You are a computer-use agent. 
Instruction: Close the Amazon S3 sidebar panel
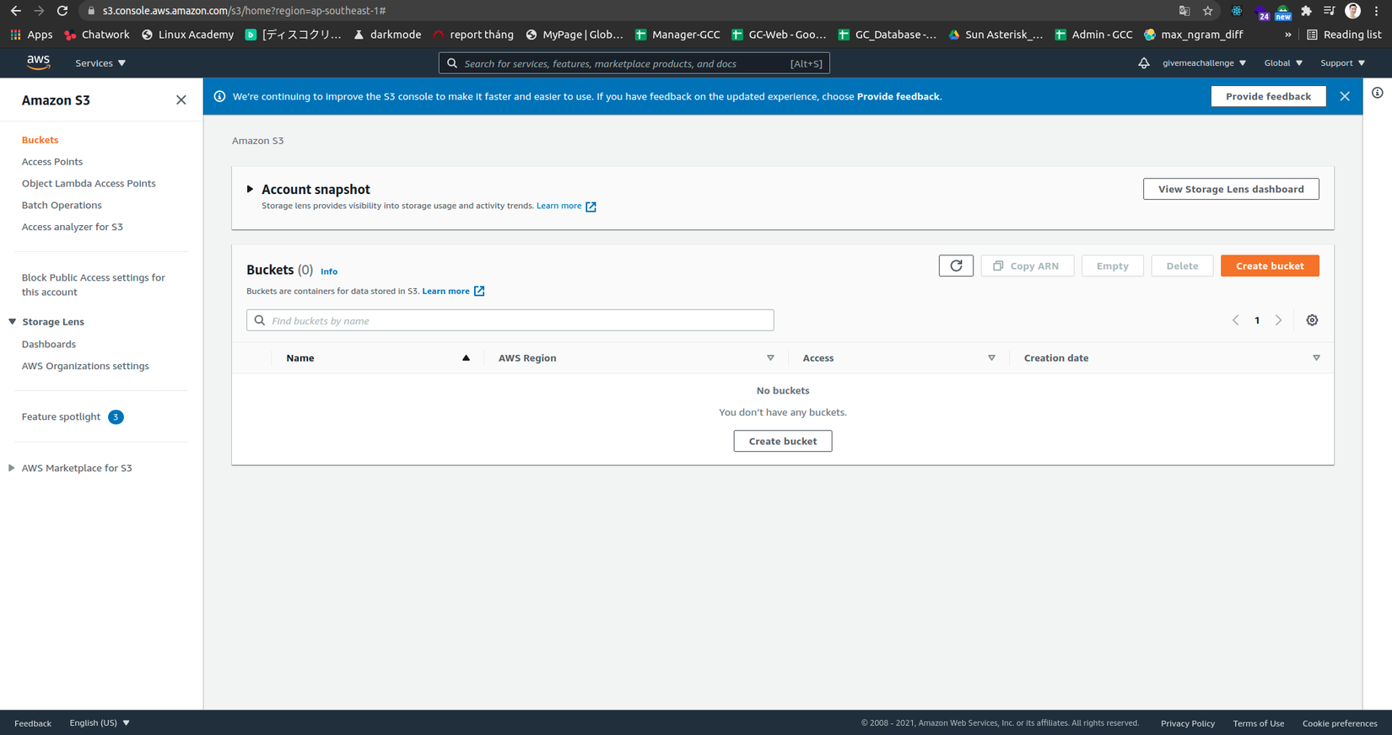(x=181, y=99)
